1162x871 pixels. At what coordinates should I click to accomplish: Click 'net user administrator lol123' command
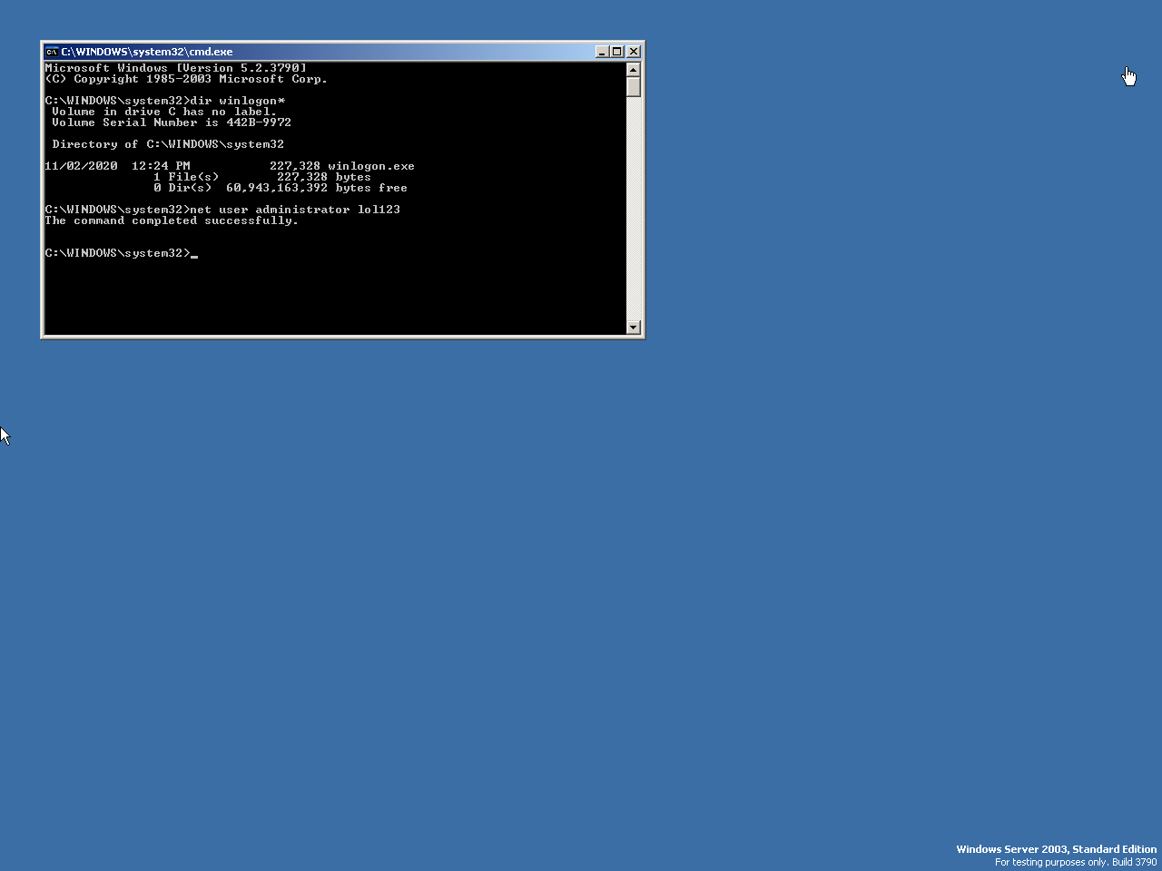coord(295,210)
